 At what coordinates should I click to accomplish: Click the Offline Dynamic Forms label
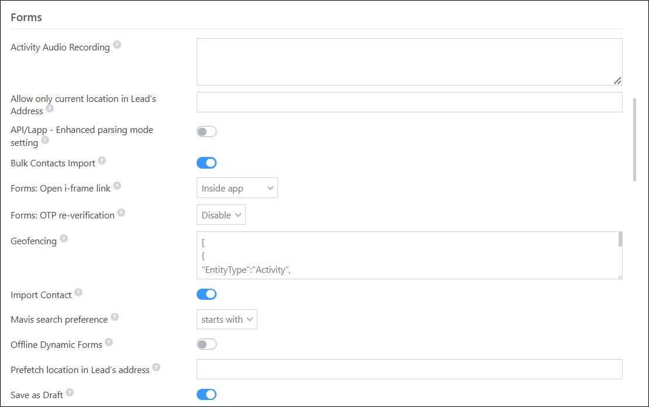coord(56,344)
